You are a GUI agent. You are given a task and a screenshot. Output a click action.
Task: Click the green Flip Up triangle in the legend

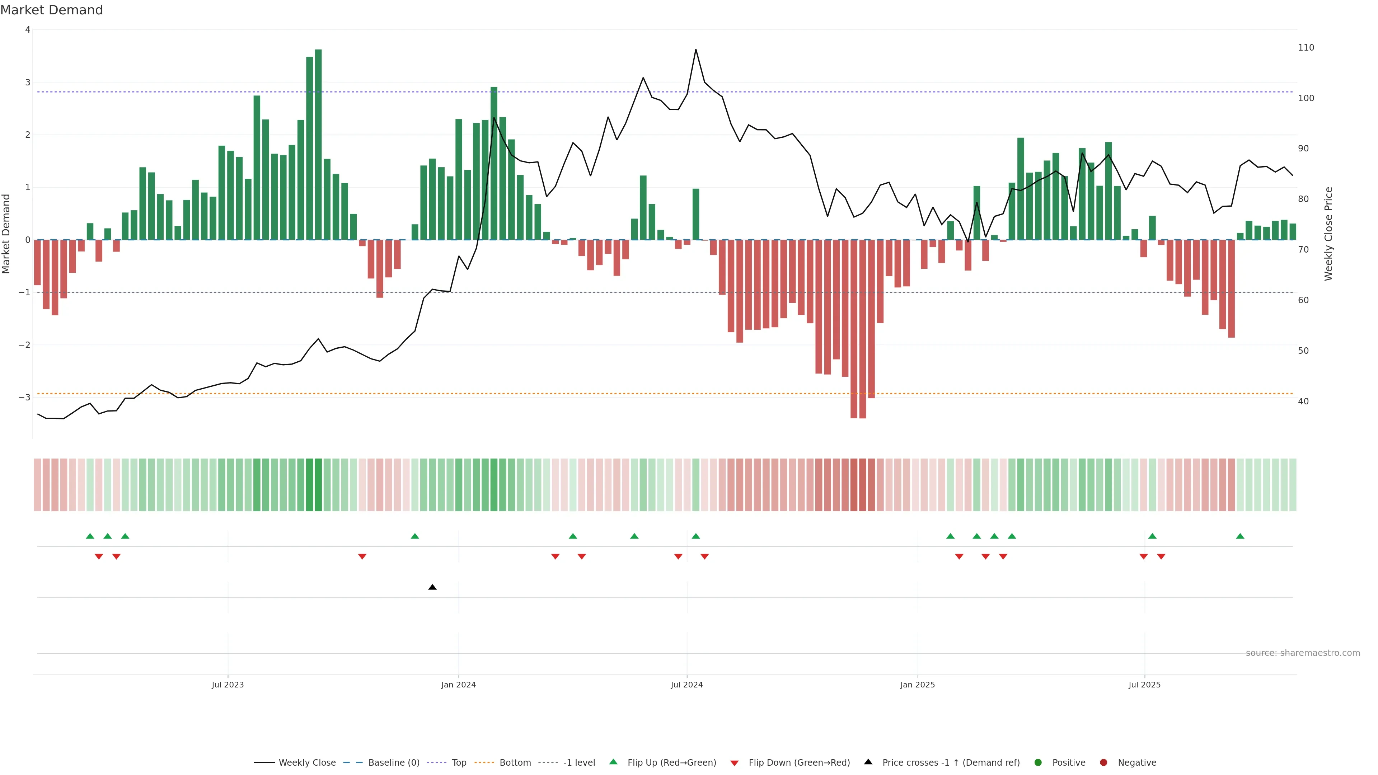coord(613,762)
